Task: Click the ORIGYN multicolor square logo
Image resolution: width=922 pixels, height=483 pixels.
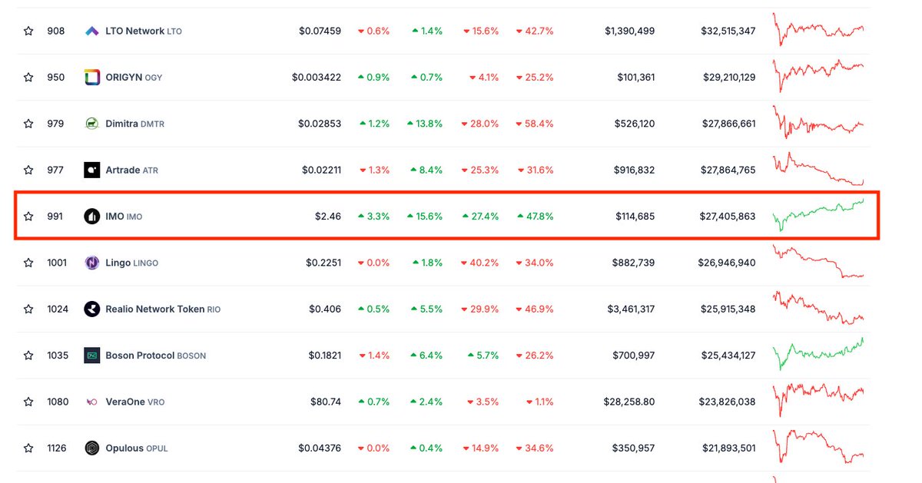Action: (x=92, y=78)
